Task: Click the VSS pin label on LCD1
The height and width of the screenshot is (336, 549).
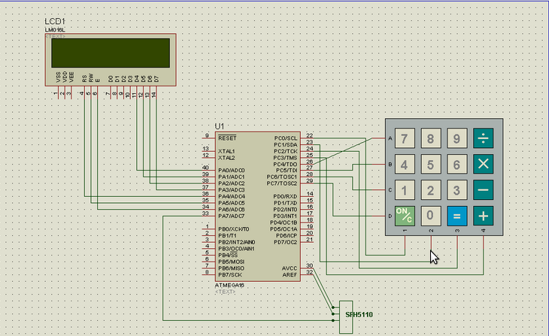Action: [58, 77]
